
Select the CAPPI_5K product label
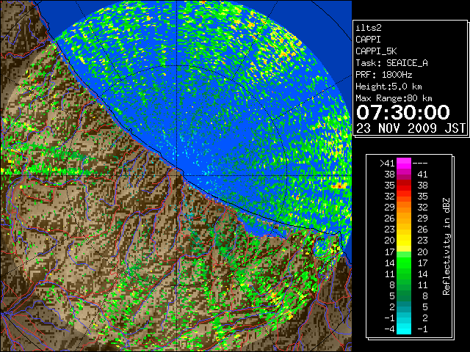pos(376,51)
